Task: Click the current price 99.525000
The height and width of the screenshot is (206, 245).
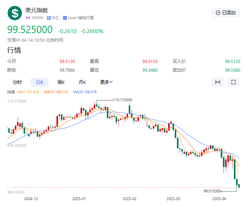Action: coord(30,30)
